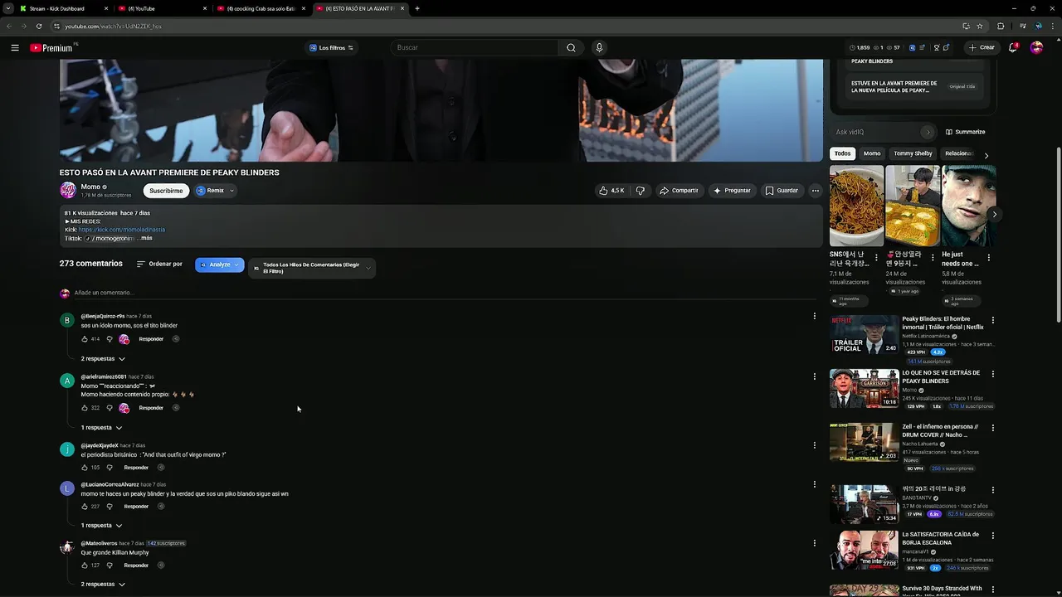Click Momo channel avatar
The width and height of the screenshot is (1062, 597).
(x=68, y=191)
